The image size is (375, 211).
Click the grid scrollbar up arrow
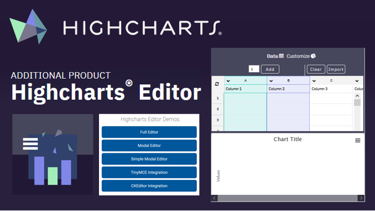point(357,96)
